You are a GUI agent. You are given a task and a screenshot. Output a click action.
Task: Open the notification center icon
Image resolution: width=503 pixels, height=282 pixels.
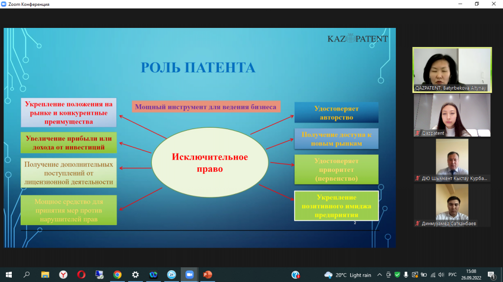click(x=491, y=275)
